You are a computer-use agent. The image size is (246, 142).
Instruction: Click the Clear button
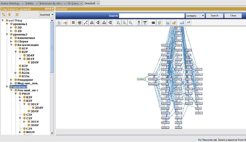(x=233, y=16)
